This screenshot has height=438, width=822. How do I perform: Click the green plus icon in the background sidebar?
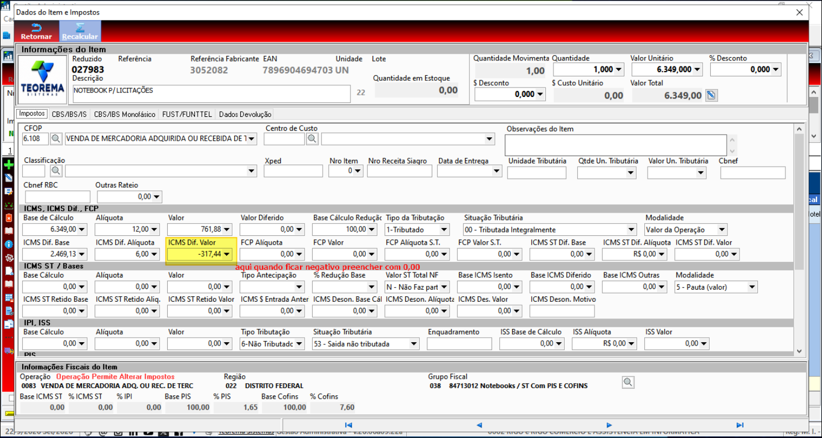click(x=9, y=165)
